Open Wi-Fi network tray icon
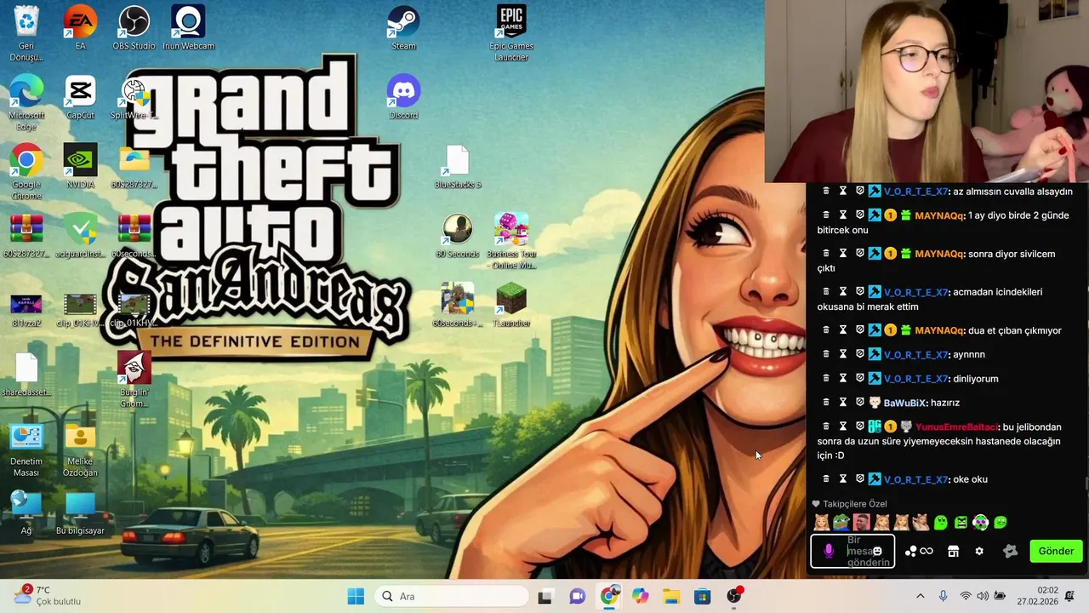Image resolution: width=1089 pixels, height=613 pixels. (965, 596)
